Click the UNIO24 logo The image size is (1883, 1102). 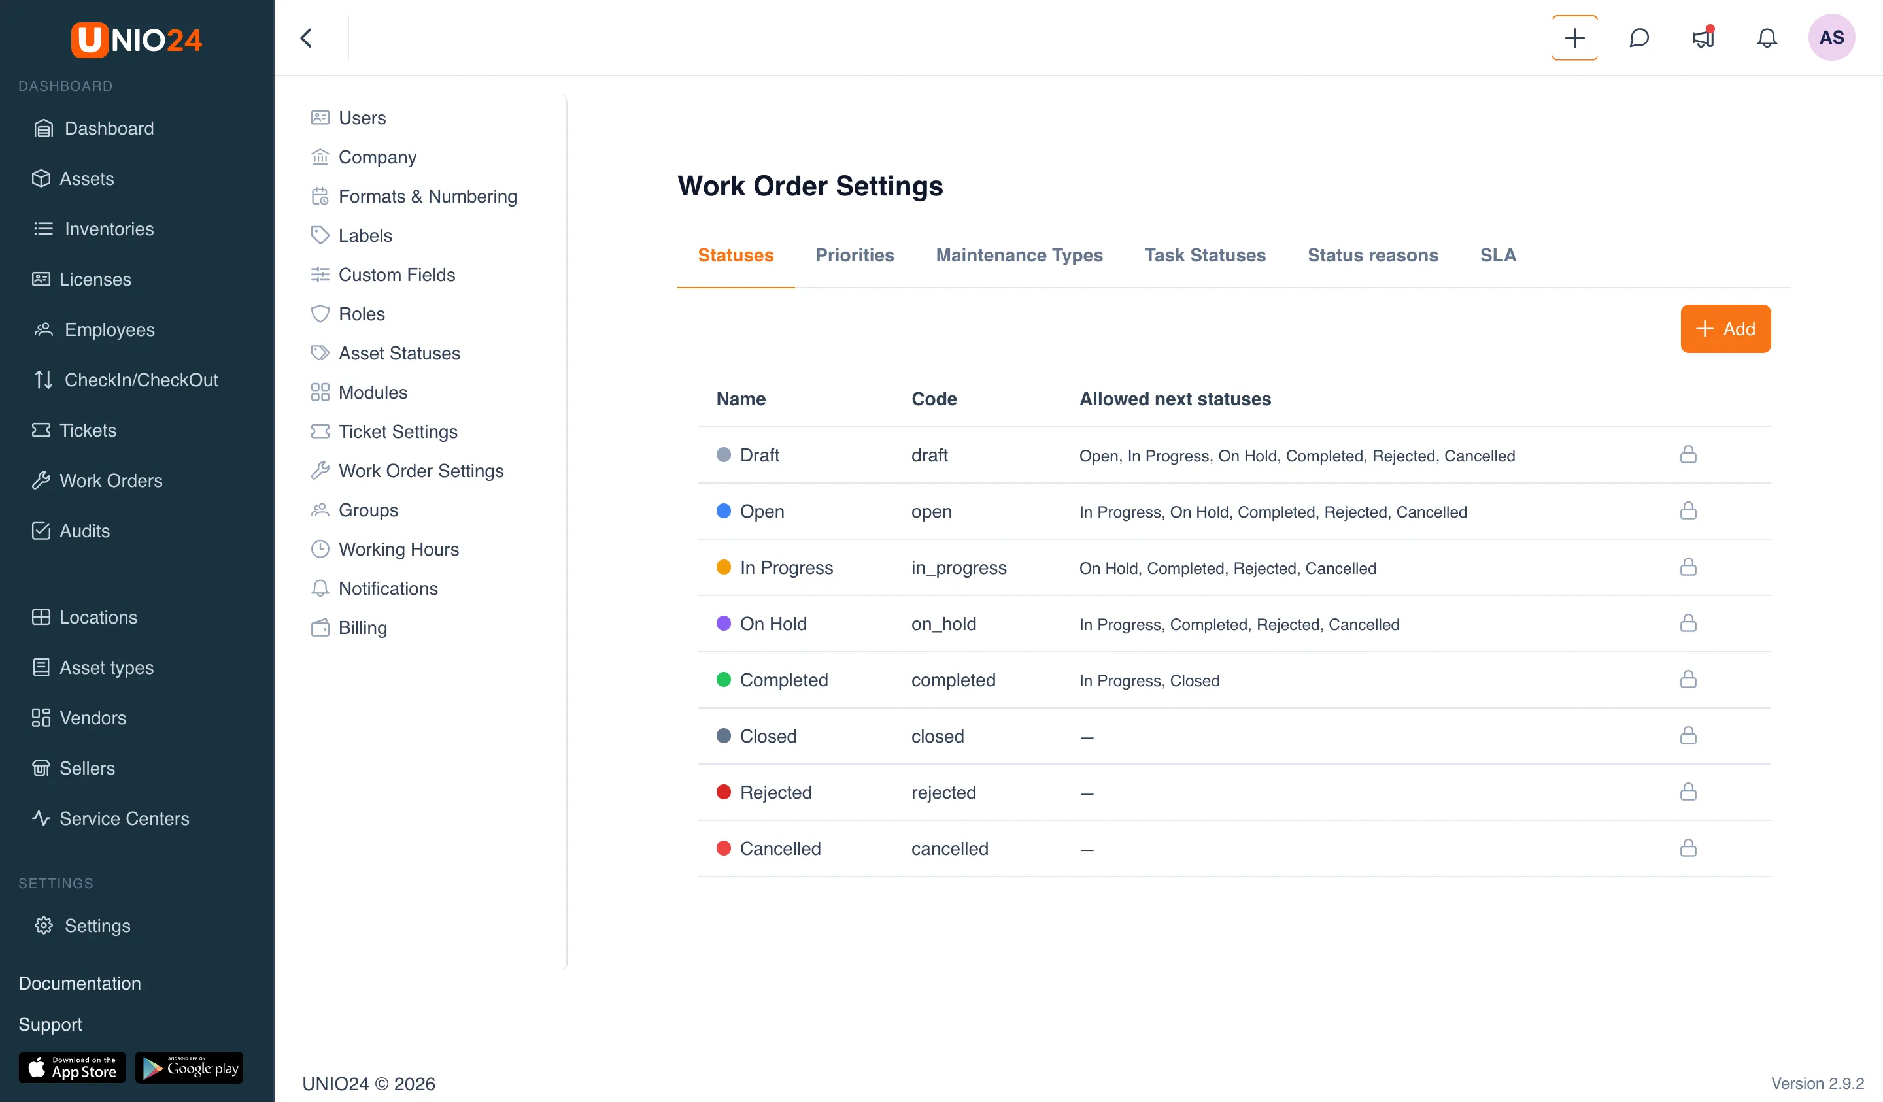pos(137,40)
